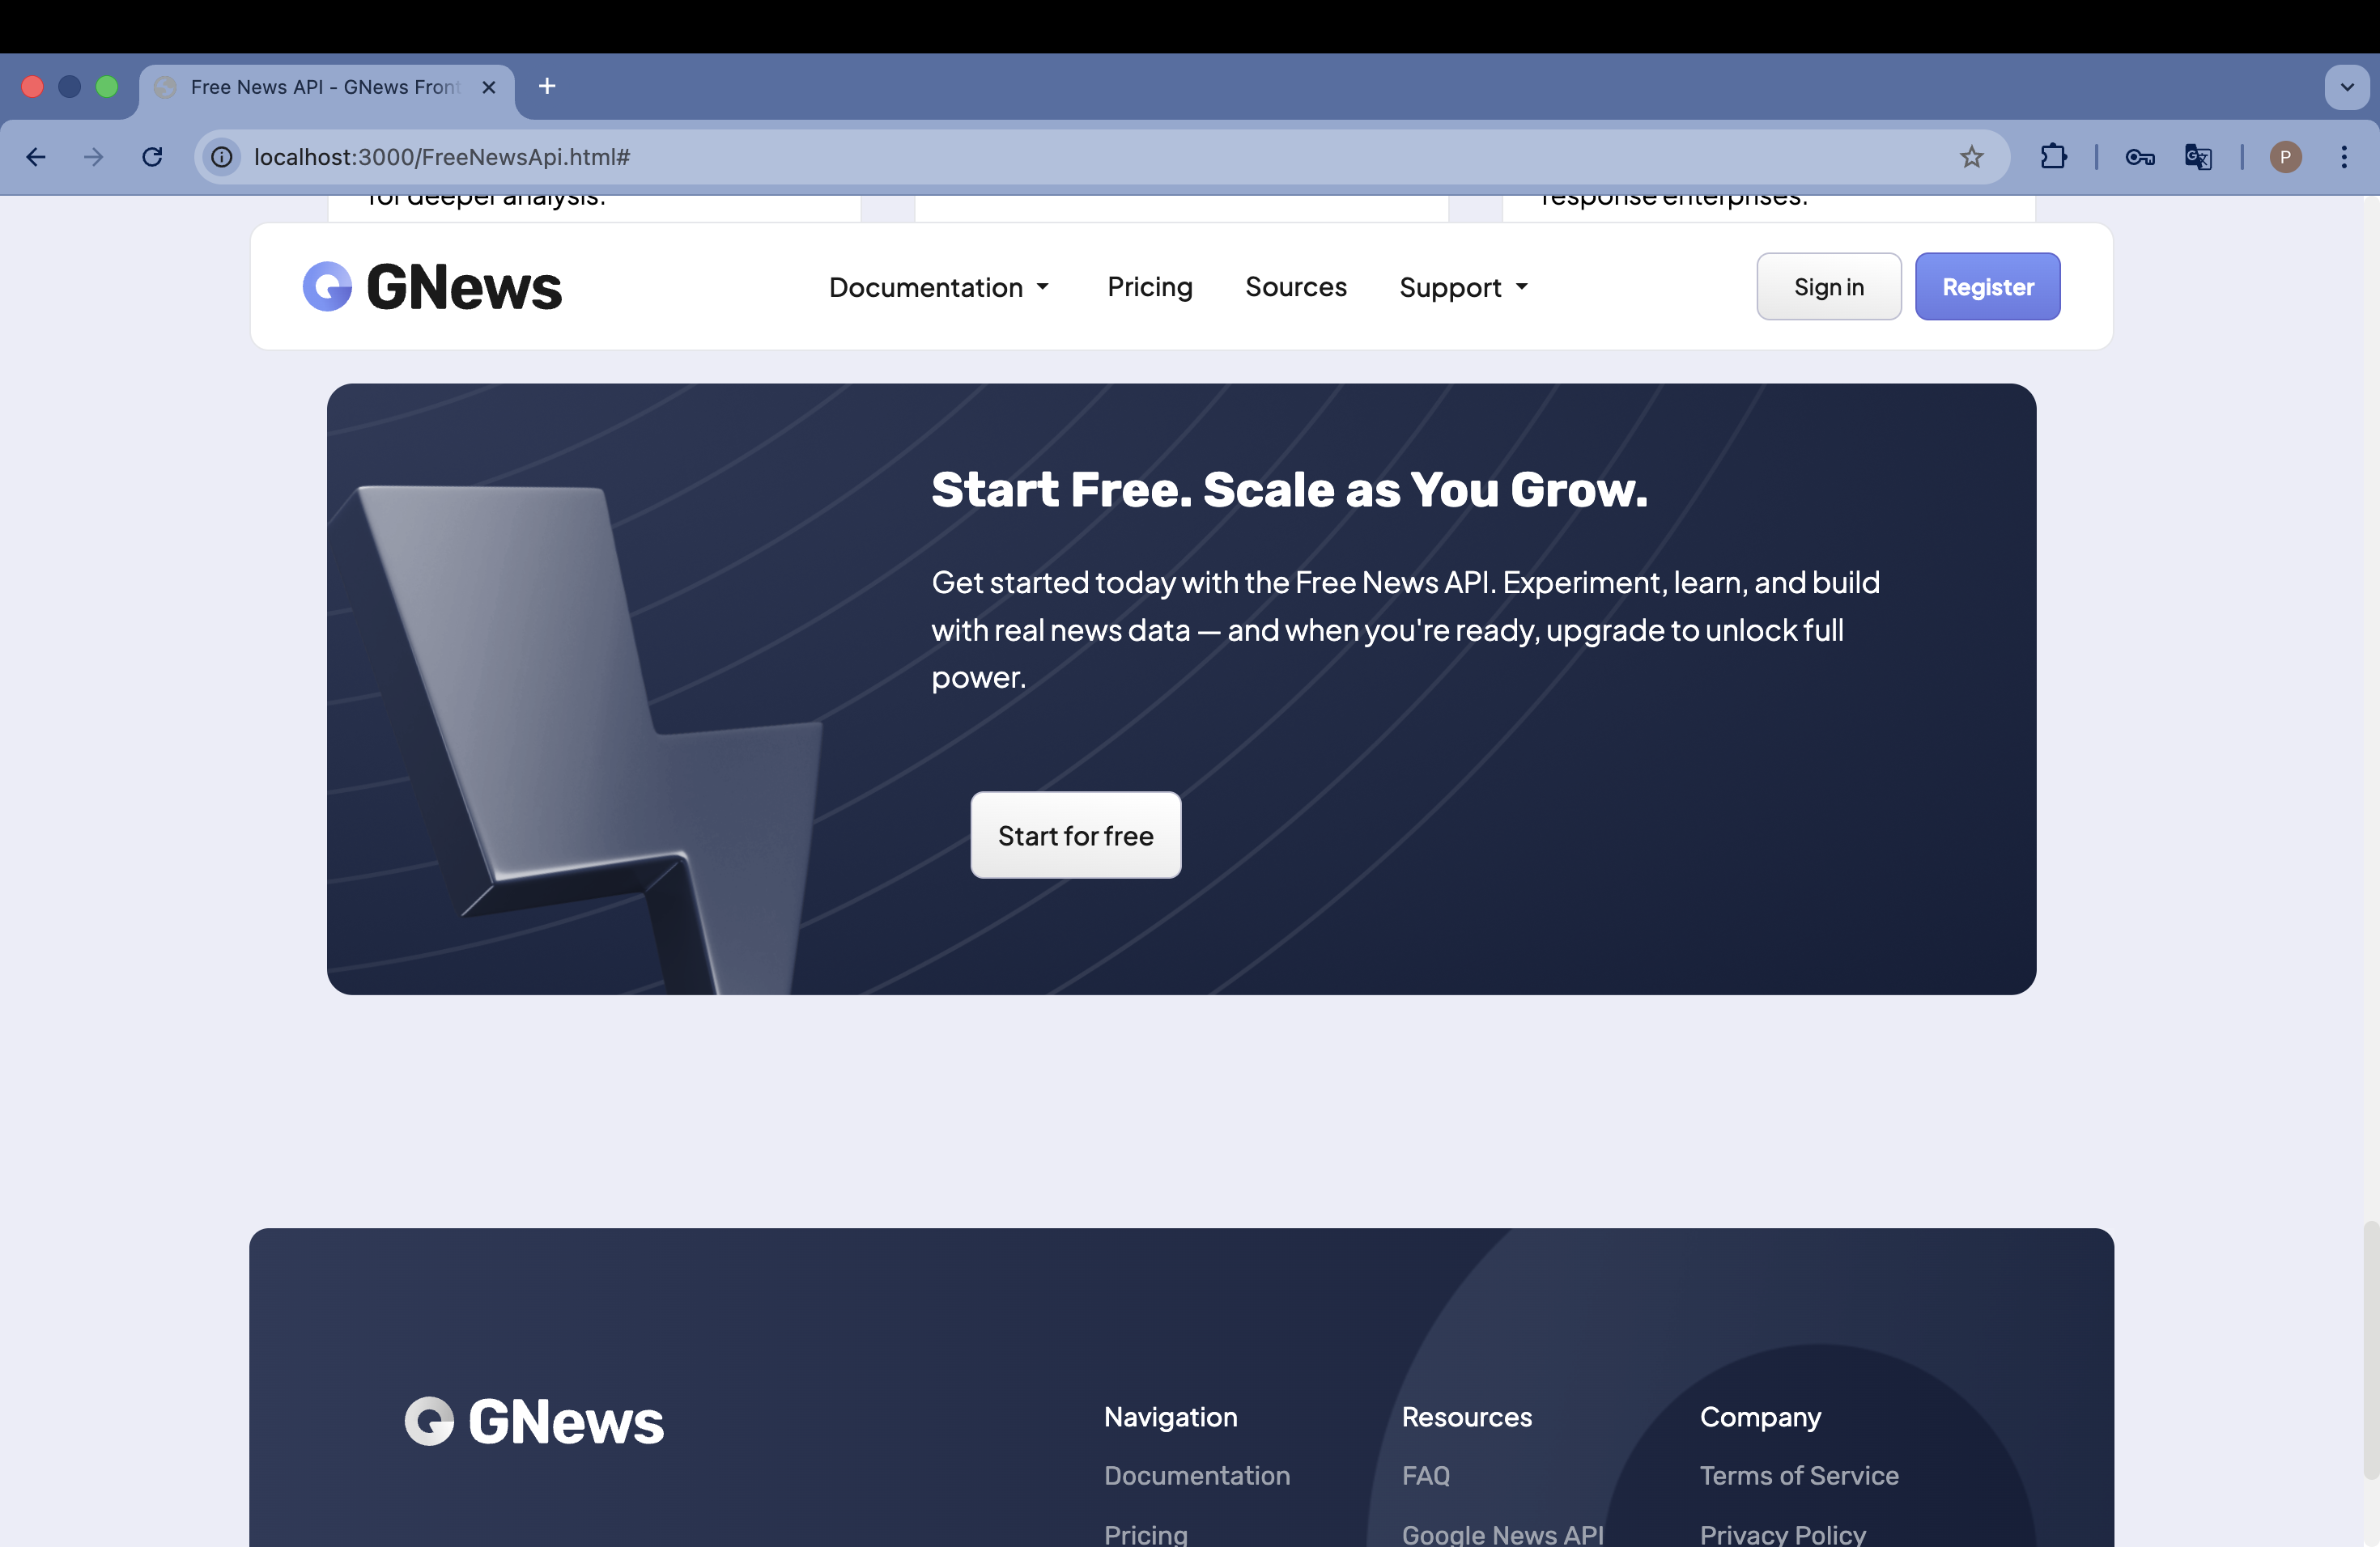Reload the current page
2380x1547 pixels.
click(152, 157)
